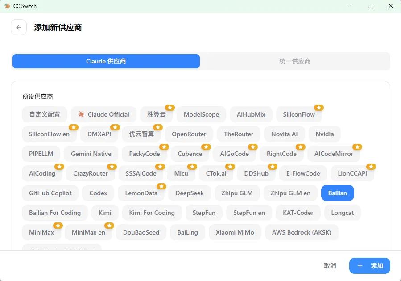Choose the MiniMax en preset
This screenshot has width=401, height=281.
click(x=88, y=233)
